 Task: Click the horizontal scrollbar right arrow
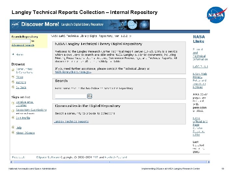pyautogui.click(x=209, y=162)
